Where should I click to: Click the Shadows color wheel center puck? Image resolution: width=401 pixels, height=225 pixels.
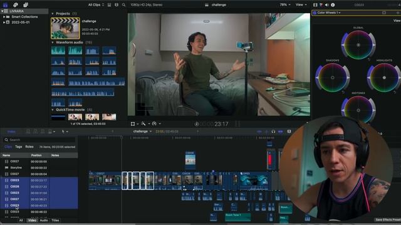pyautogui.click(x=333, y=77)
